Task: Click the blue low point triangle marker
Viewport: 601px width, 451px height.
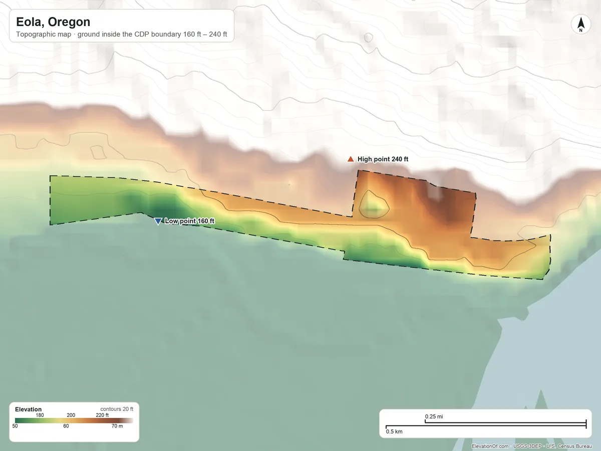Action: click(x=158, y=221)
